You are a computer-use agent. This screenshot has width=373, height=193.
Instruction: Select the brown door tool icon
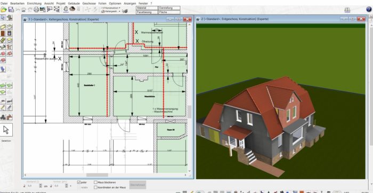3,33
